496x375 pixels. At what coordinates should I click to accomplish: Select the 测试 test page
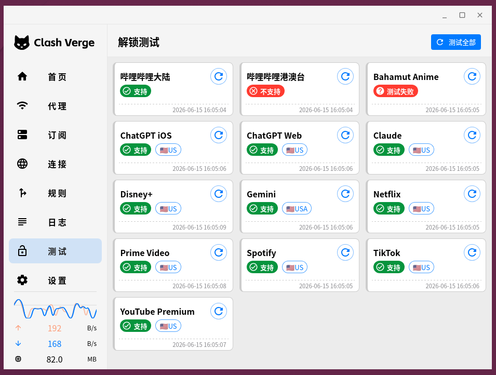point(56,251)
